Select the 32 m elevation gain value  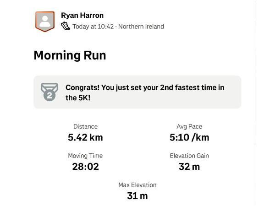[x=189, y=166]
